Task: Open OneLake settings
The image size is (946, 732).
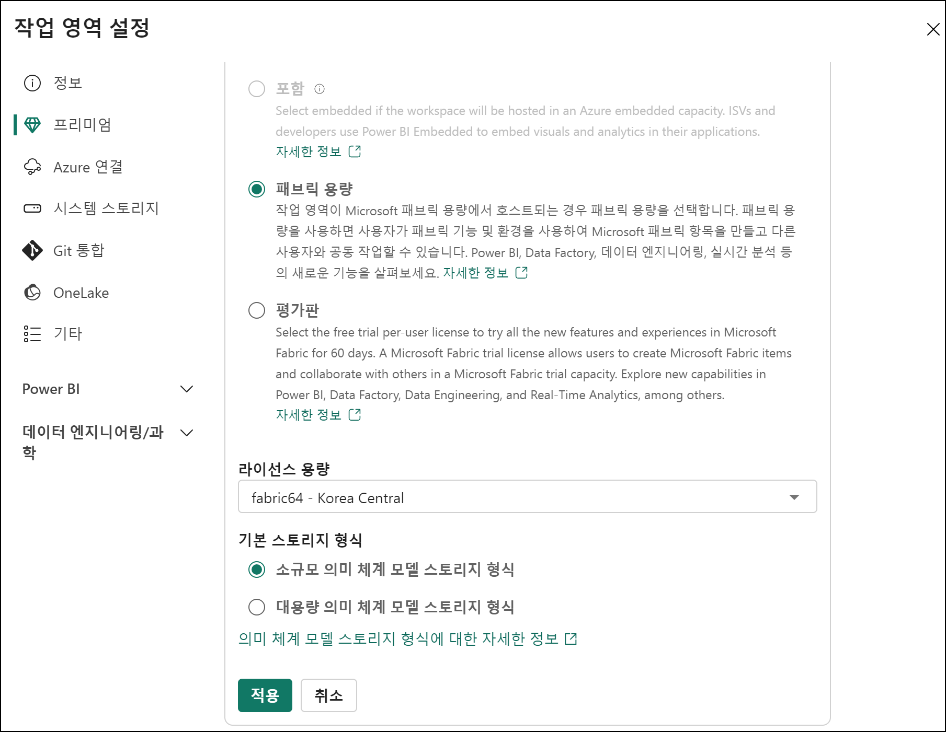Action: click(81, 293)
